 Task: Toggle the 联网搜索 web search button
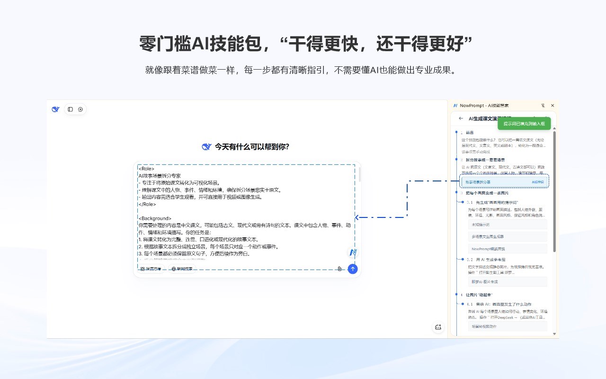tap(182, 269)
